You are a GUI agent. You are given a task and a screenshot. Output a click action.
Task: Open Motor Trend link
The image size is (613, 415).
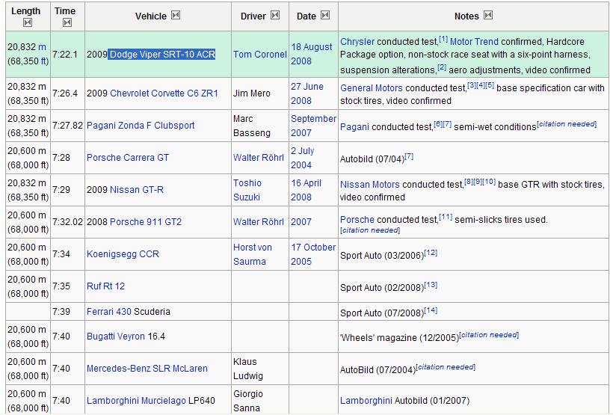474,42
